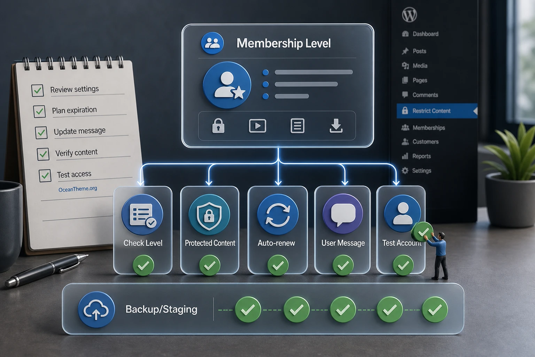Click the Backup/Staging label
The height and width of the screenshot is (357, 535).
tap(161, 310)
